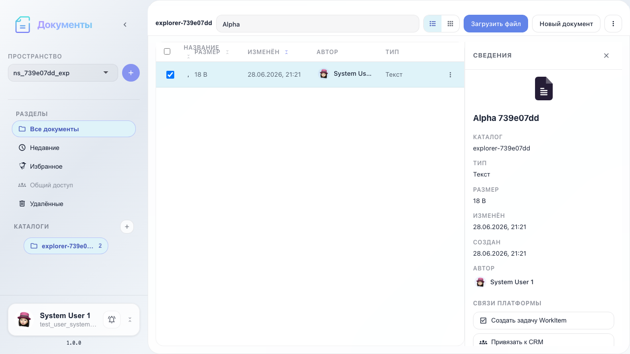Add a new workspace with the plus button
Image resolution: width=630 pixels, height=354 pixels.
[131, 73]
